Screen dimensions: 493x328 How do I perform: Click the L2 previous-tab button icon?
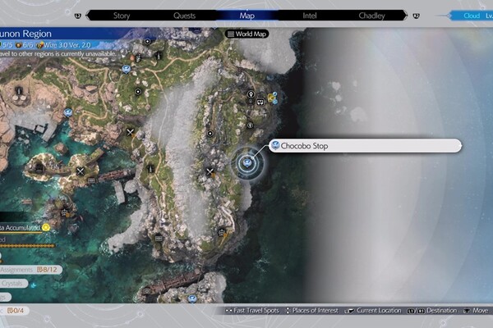click(78, 16)
